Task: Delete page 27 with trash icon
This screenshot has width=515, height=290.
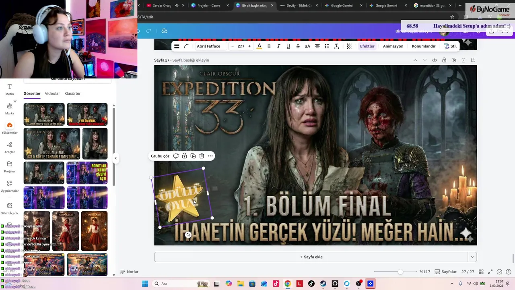Action: tap(463, 60)
